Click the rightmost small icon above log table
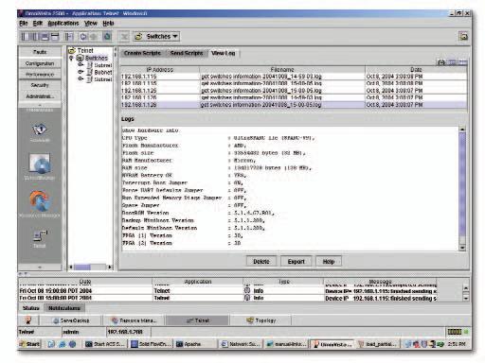The image size is (485, 363). (463, 62)
